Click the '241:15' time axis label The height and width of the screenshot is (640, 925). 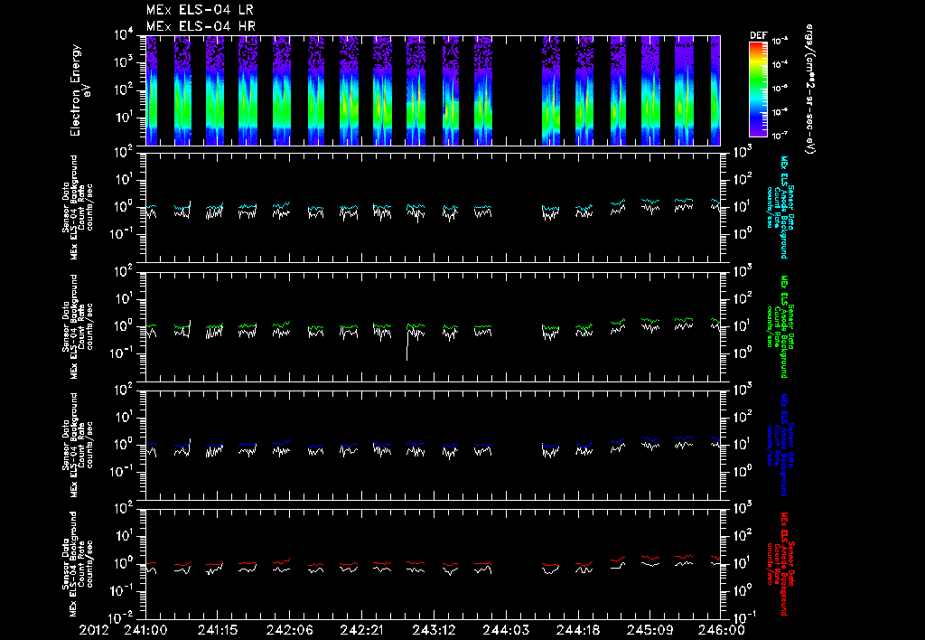click(x=217, y=630)
